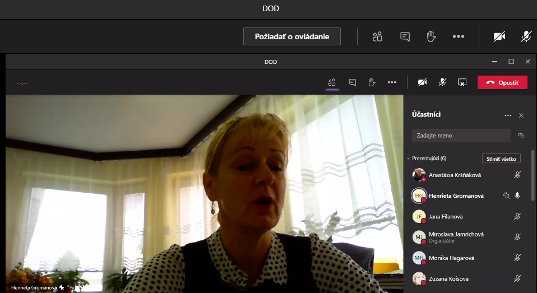Click muted mic icon for Jana Filanová
The image size is (537, 293).
(517, 216)
